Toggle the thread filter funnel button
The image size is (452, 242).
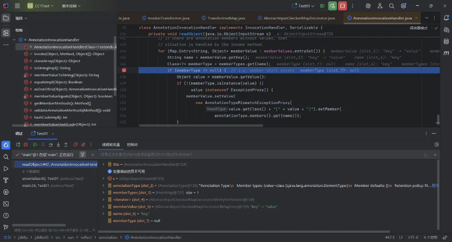point(83,155)
